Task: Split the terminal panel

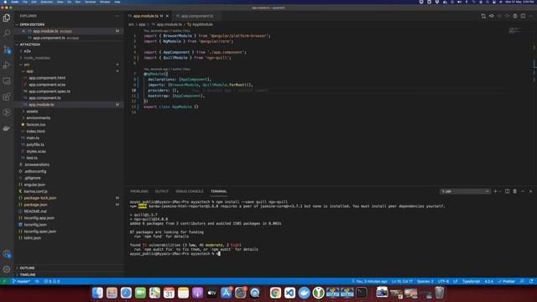Action: [x=507, y=191]
